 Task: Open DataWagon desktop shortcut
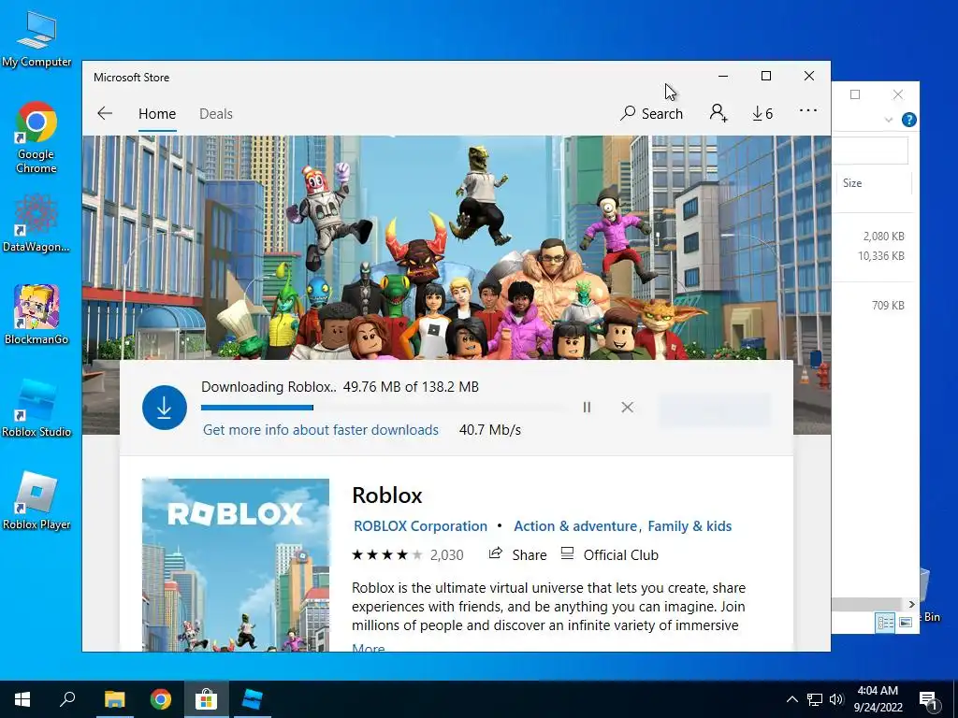click(36, 223)
